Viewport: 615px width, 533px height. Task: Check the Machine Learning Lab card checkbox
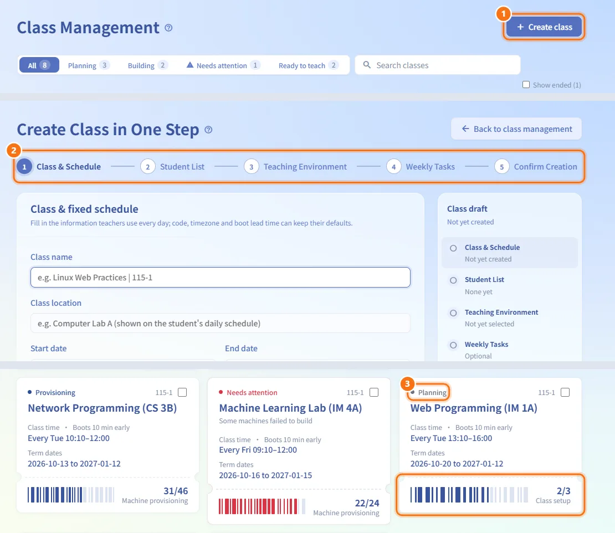click(374, 392)
